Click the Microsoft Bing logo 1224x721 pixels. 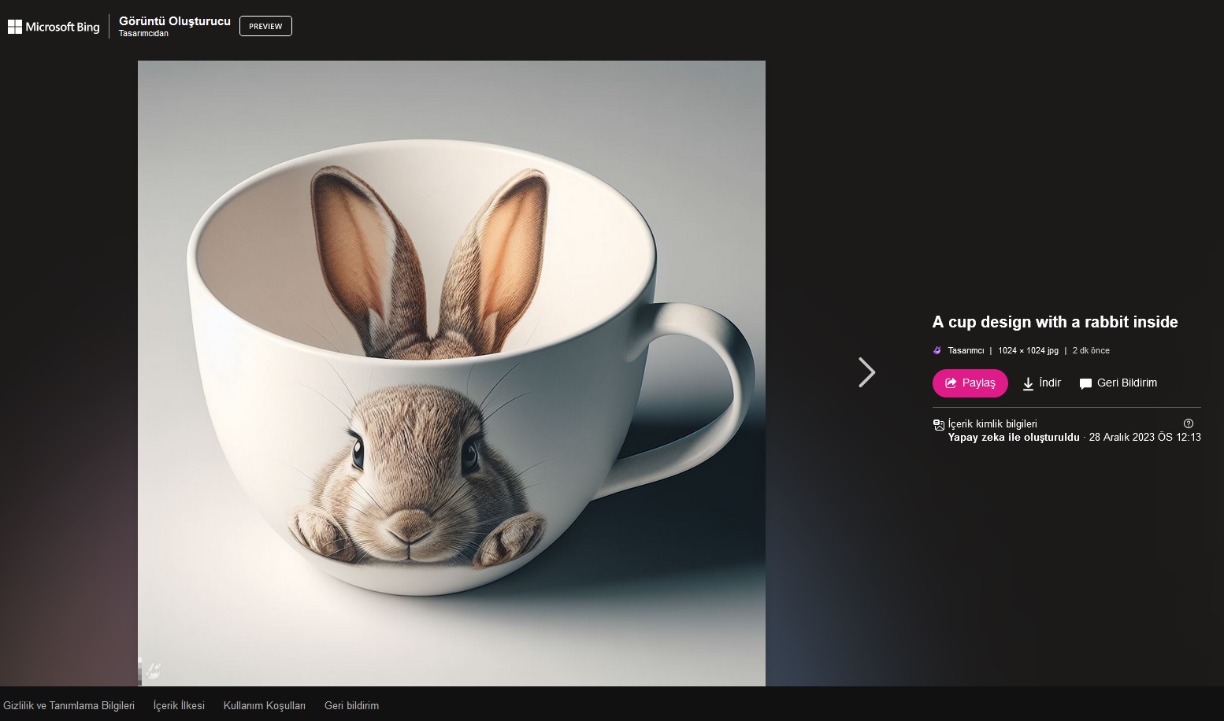point(54,27)
